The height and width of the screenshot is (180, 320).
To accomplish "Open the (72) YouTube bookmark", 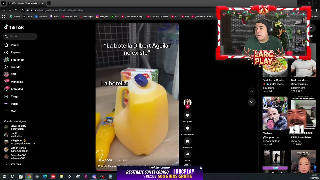I will click(x=69, y=17).
